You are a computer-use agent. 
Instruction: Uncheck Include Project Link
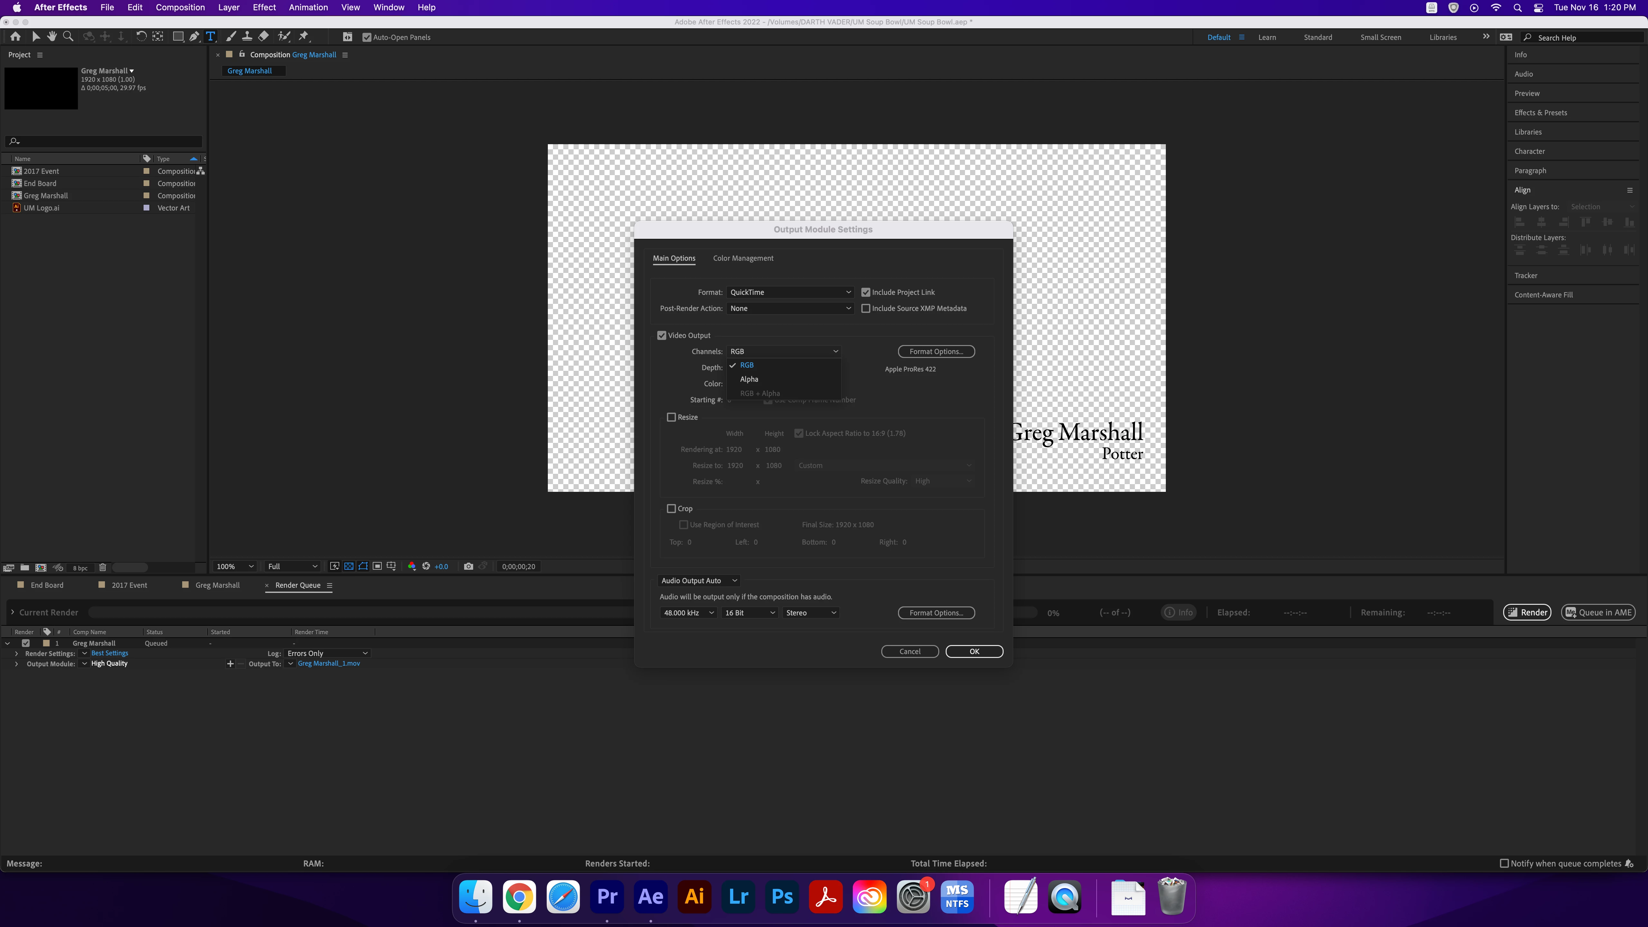point(866,292)
